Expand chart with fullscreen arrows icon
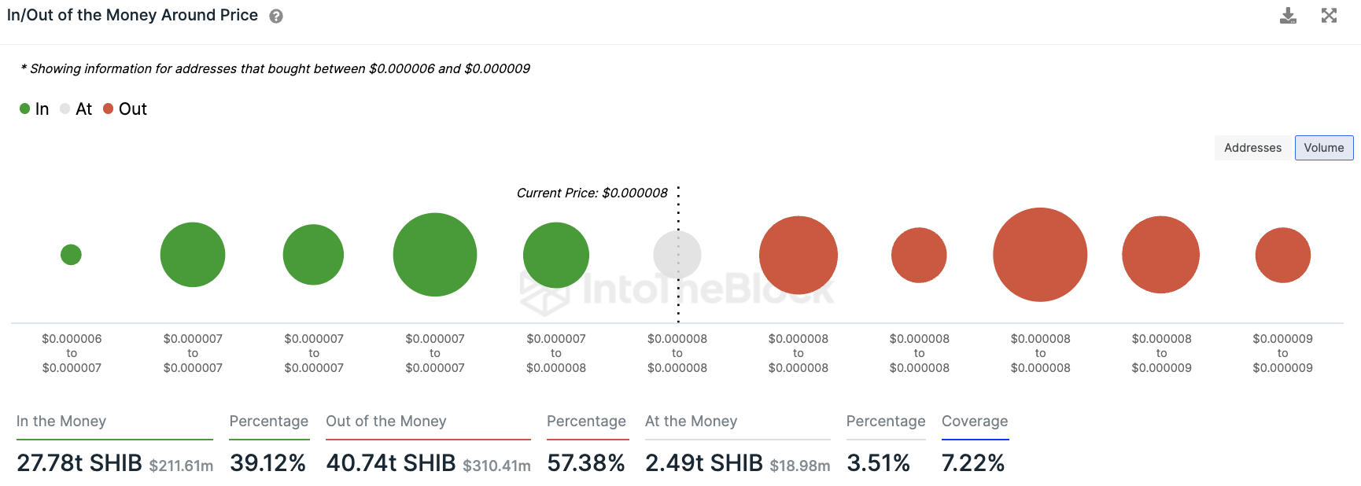This screenshot has width=1361, height=486. pos(1329,16)
